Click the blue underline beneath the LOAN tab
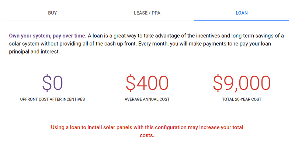 pos(242,21)
